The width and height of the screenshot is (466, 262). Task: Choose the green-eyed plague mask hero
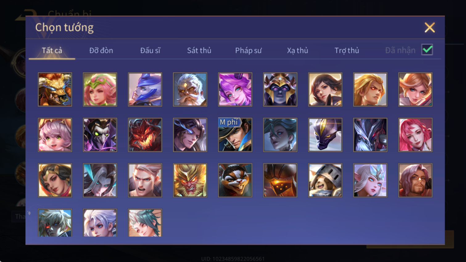tap(100, 135)
